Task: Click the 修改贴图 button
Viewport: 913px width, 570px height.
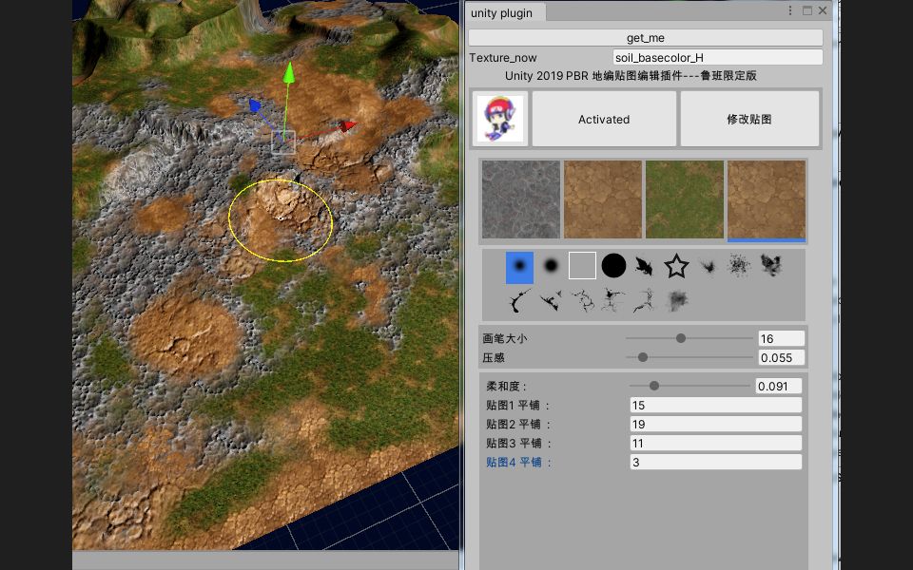Action: point(750,119)
